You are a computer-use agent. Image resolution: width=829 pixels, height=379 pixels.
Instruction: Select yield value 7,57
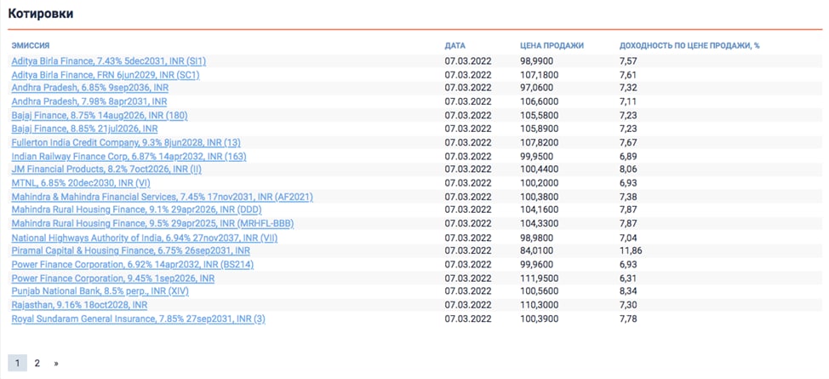[628, 61]
